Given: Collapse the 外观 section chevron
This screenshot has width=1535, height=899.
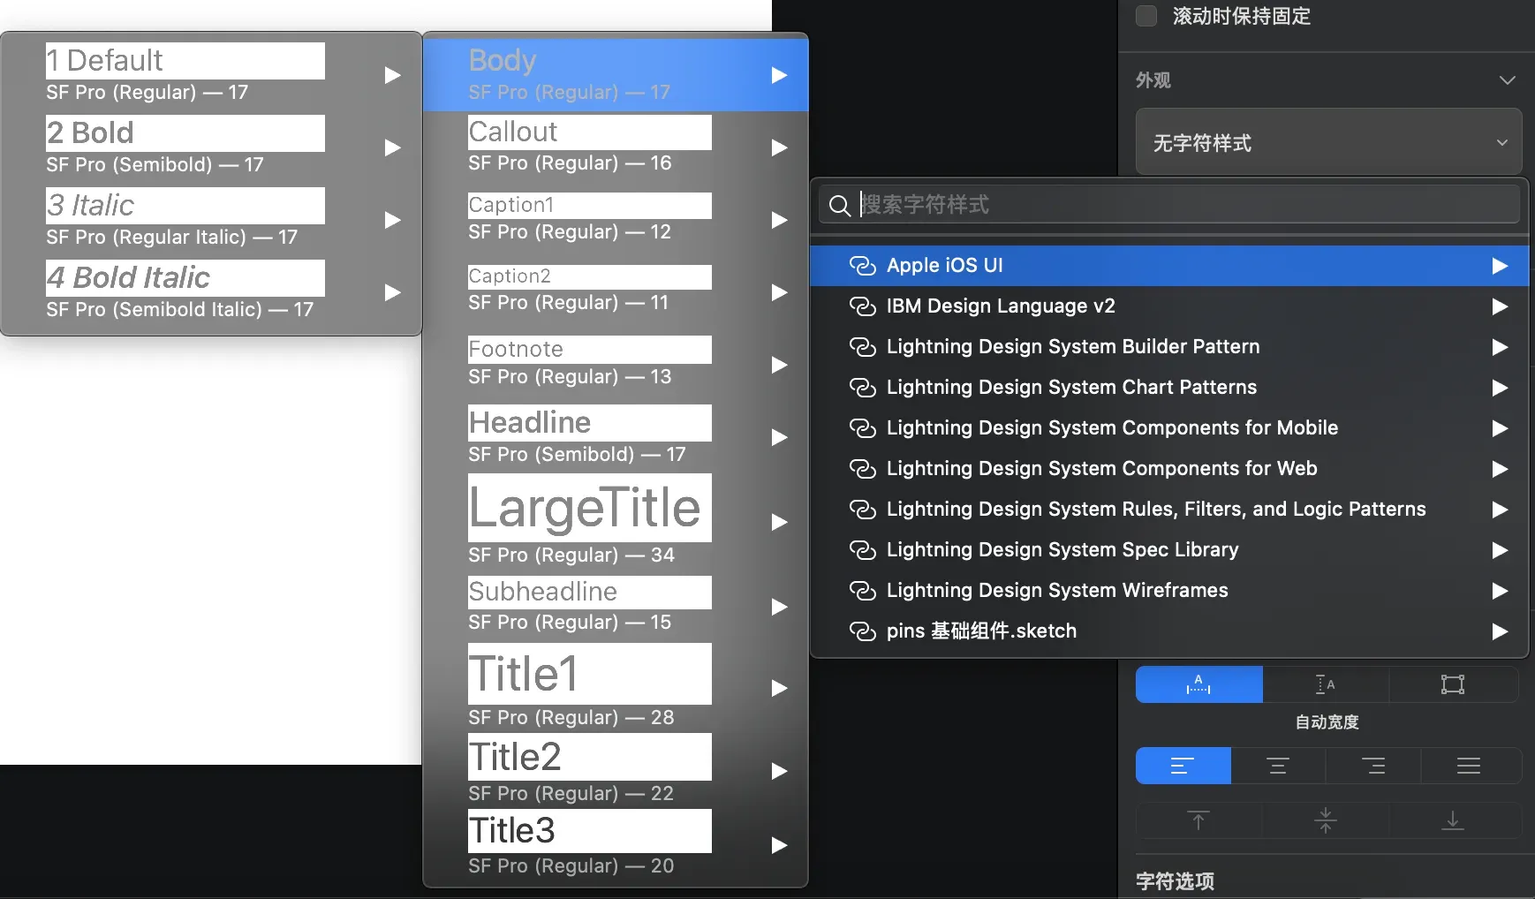Looking at the screenshot, I should pyautogui.click(x=1508, y=80).
